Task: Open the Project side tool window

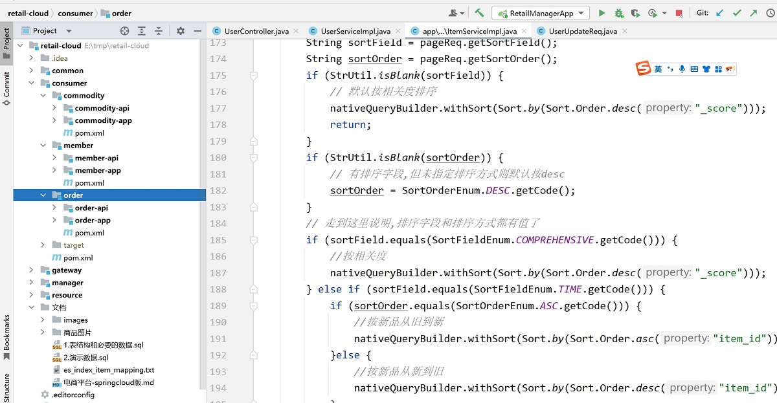Action: [6, 44]
